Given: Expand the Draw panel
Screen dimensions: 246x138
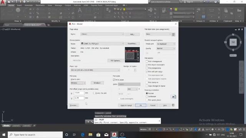Looking at the screenshot, I should (x=18, y=21).
